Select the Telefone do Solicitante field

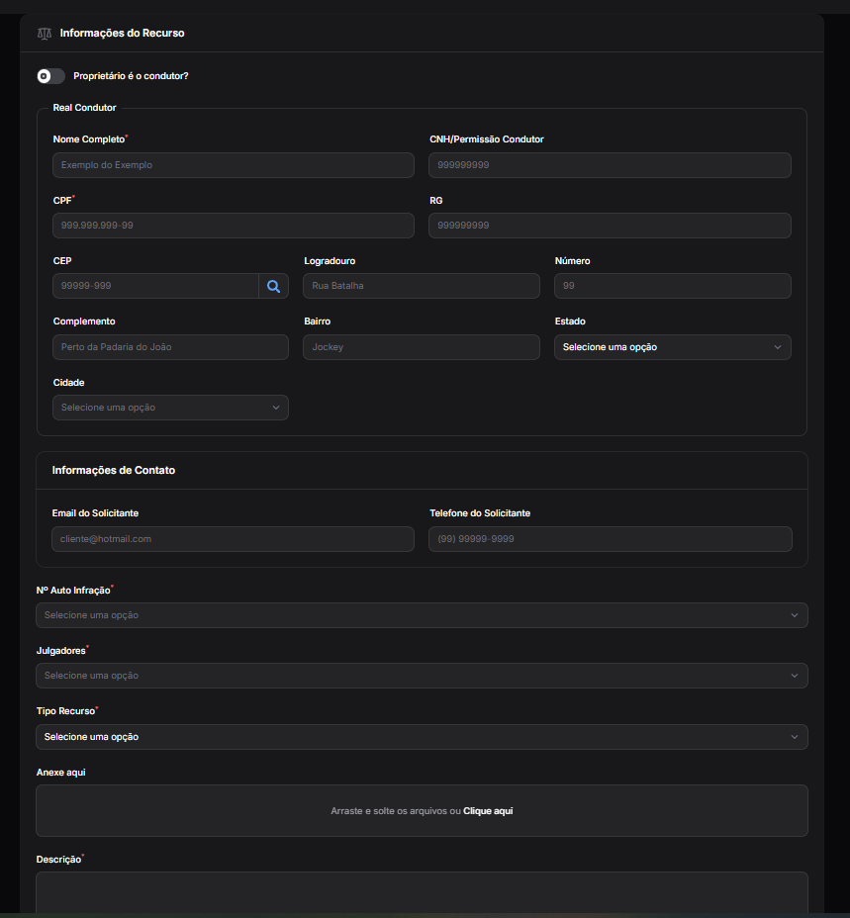[610, 539]
